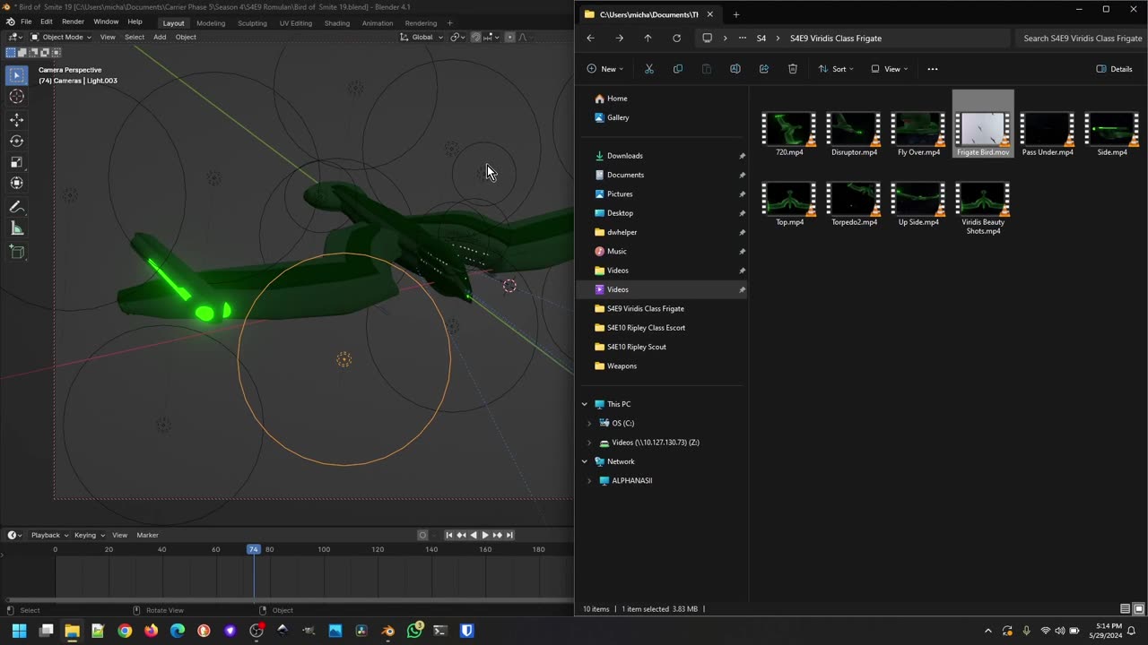
Task: Switch to the Animation workspace tab
Action: (378, 22)
